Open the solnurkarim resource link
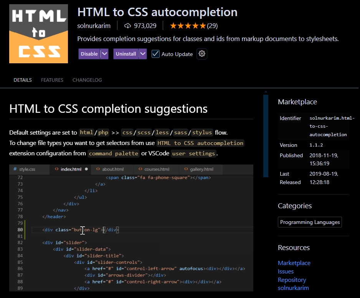Screen dimensions: 360x298 [293, 288]
